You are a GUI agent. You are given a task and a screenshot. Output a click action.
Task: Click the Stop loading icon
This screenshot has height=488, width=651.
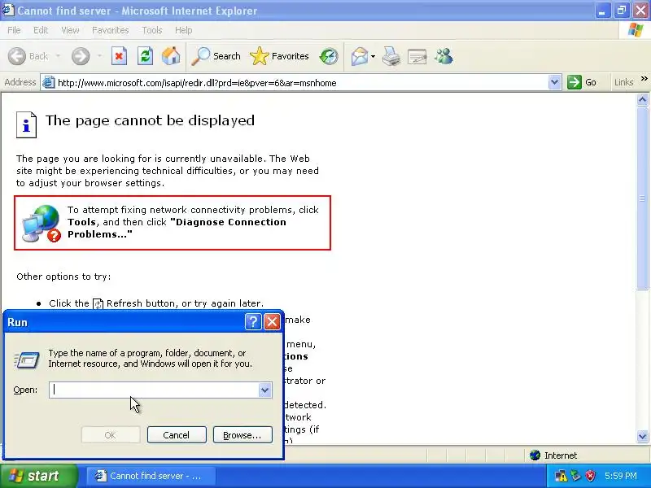119,56
